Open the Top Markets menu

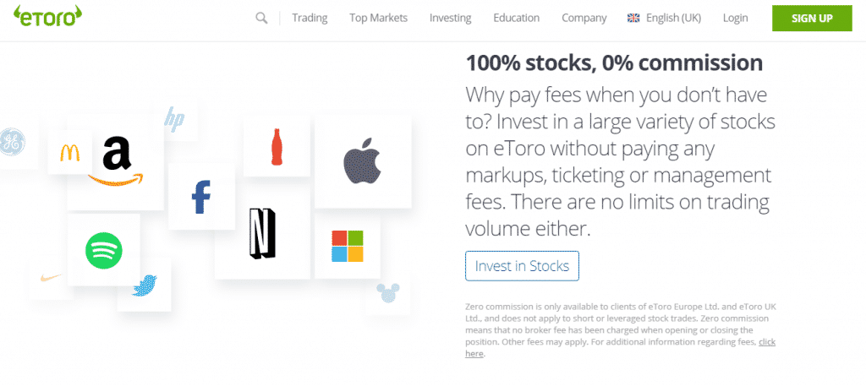coord(378,18)
